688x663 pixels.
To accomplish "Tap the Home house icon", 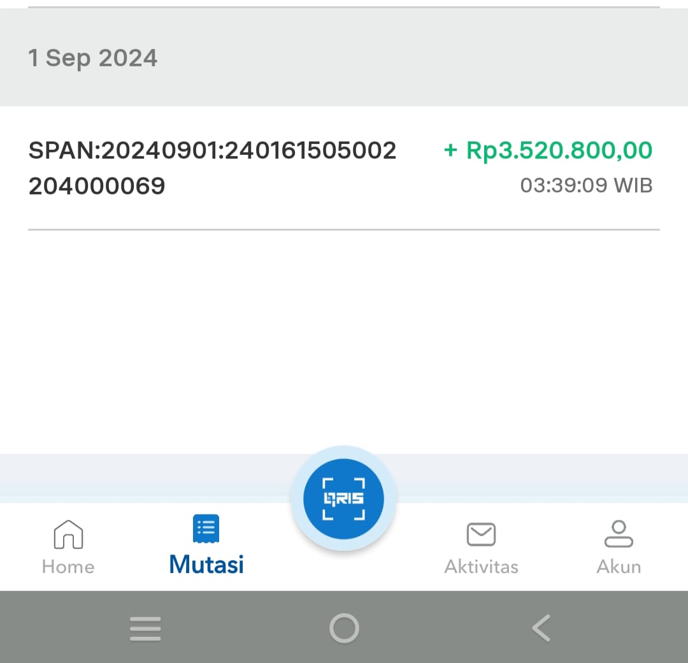I will tap(68, 534).
